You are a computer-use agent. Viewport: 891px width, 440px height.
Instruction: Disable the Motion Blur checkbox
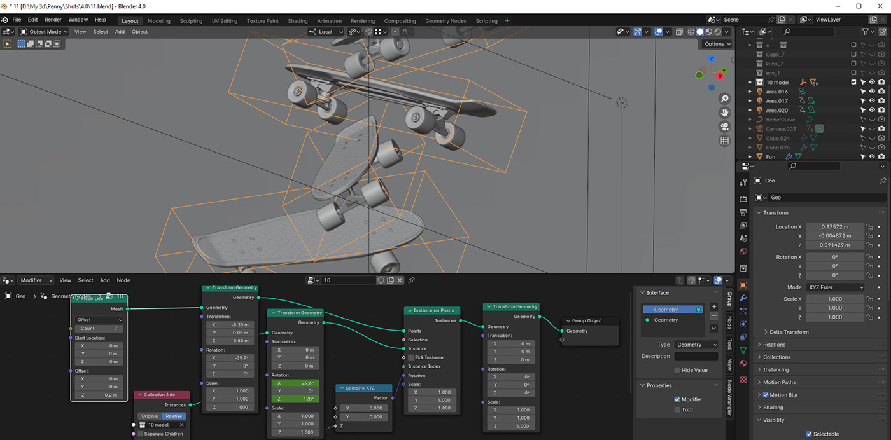pyautogui.click(x=766, y=395)
